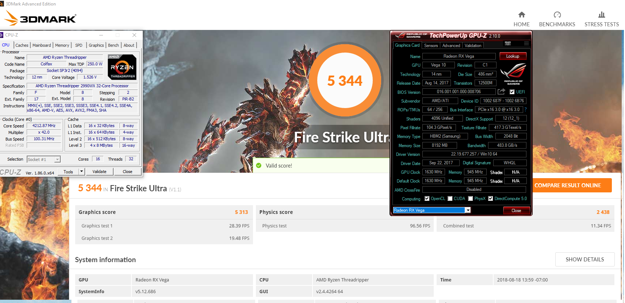625x303 pixels.
Task: Click the AMD CrossFire Disabled field
Action: click(x=474, y=189)
